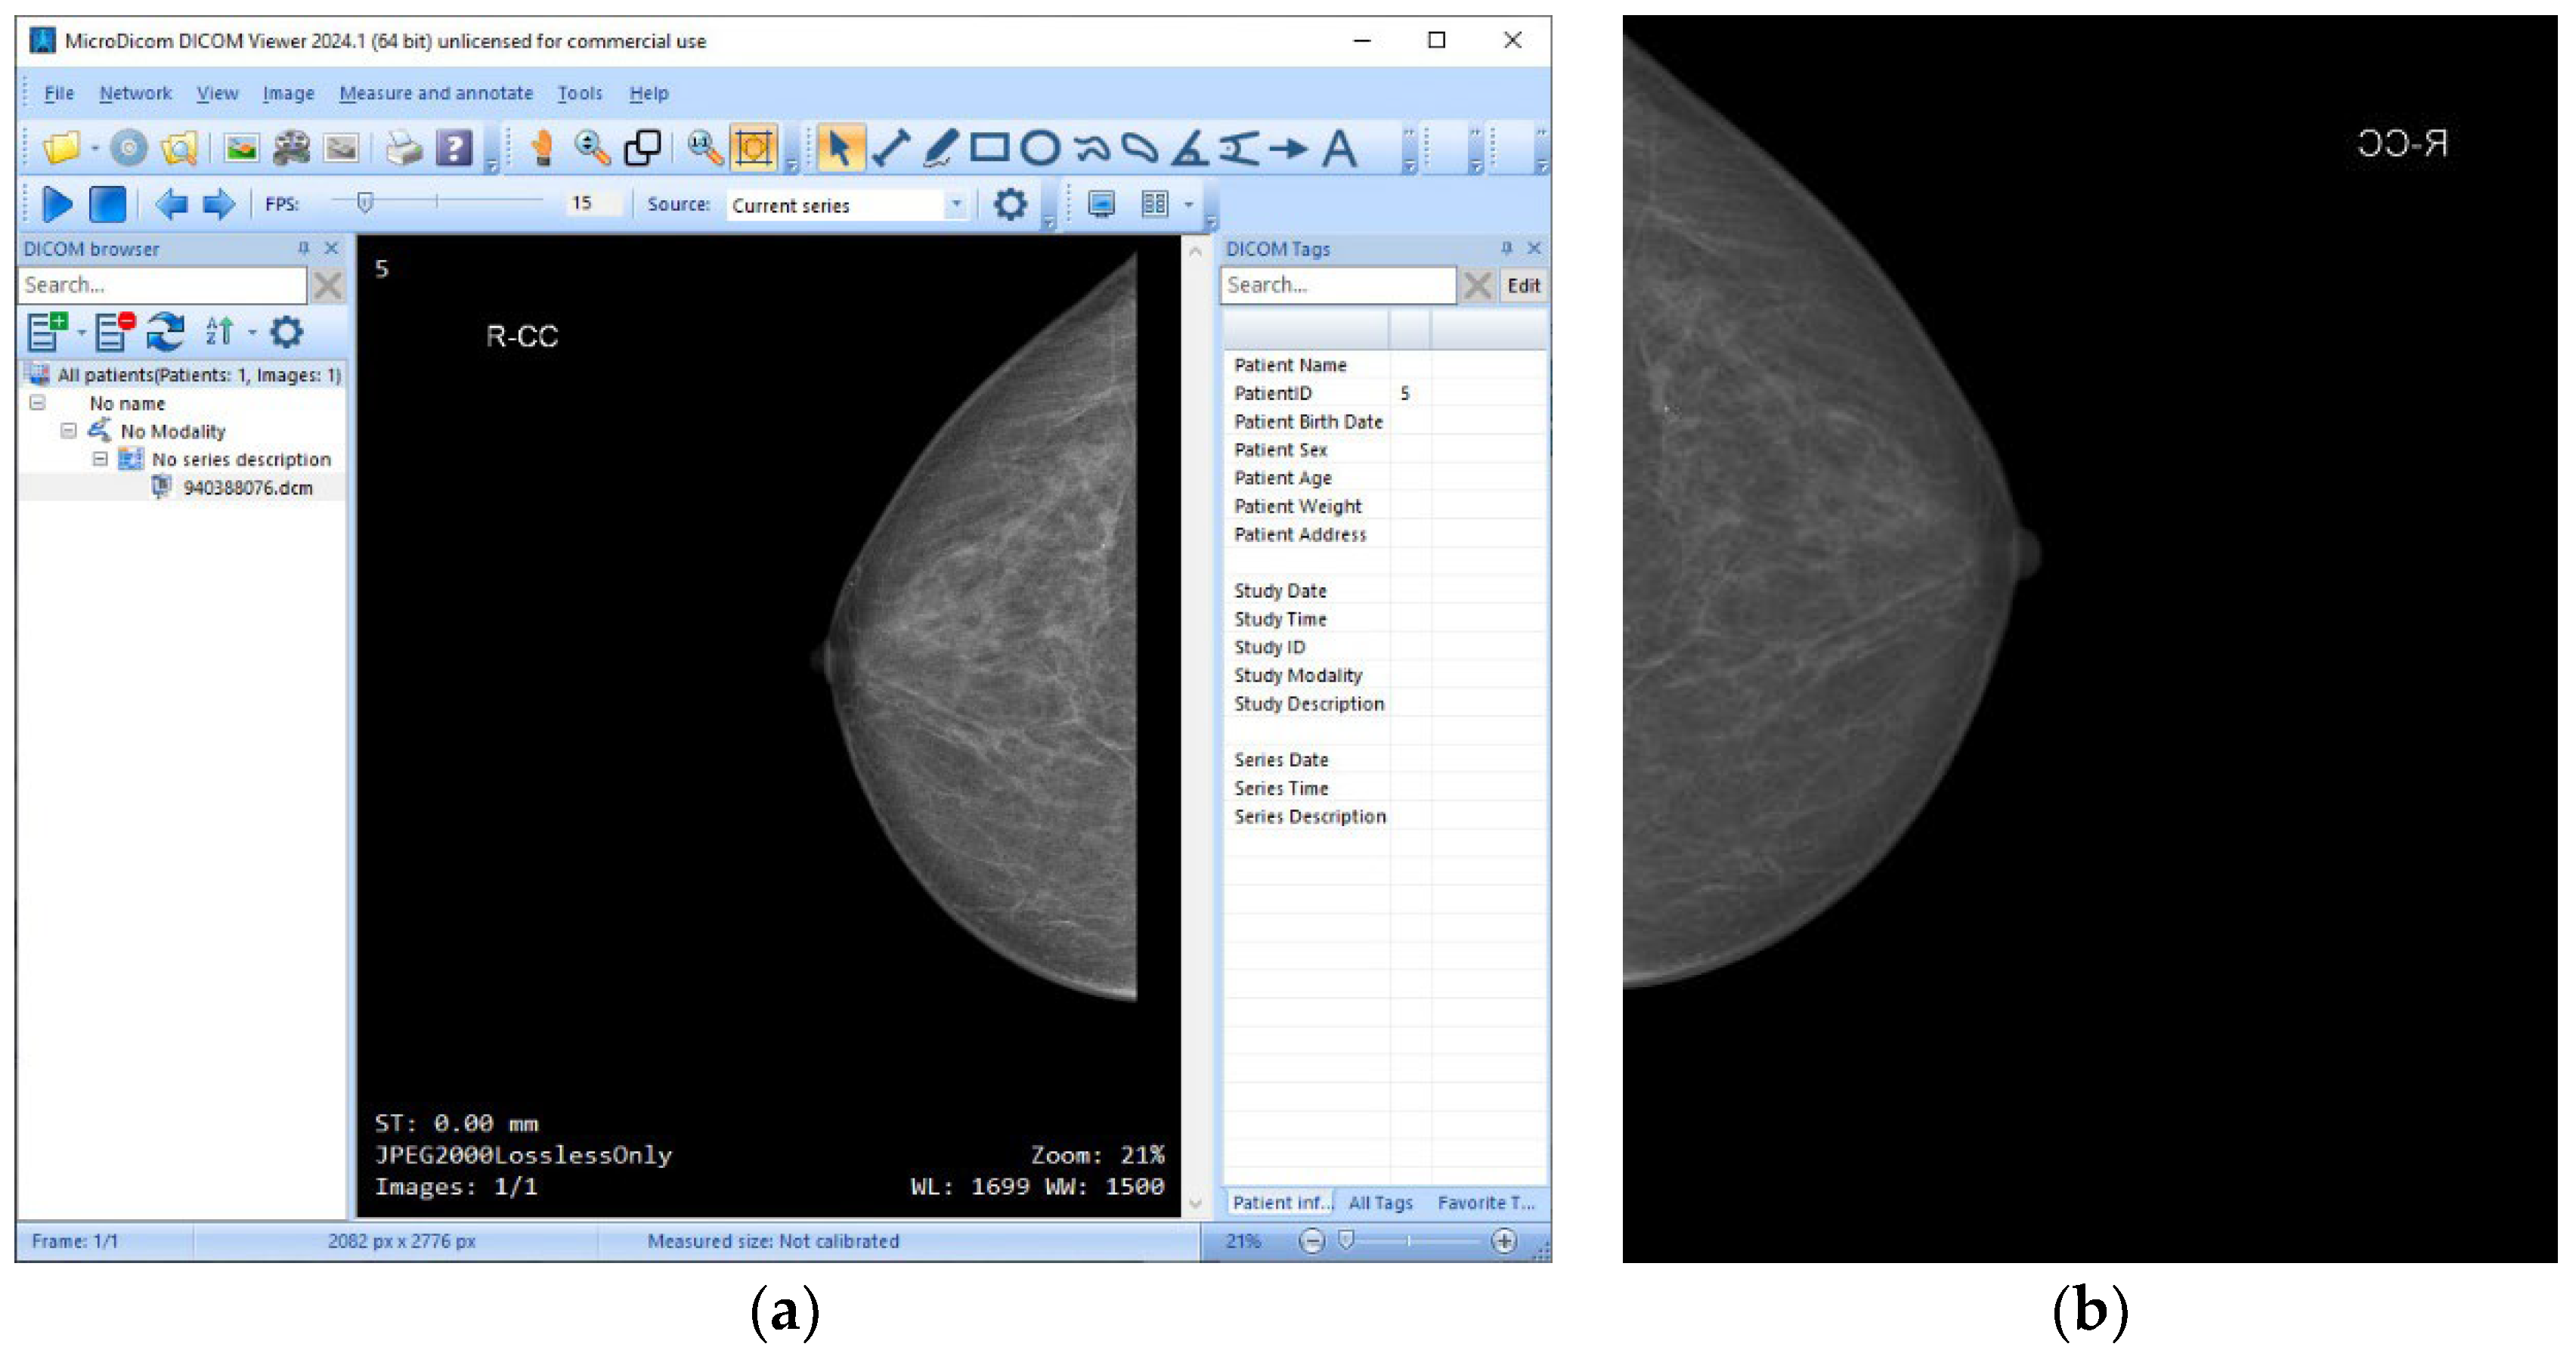The image size is (2576, 1350).
Task: Pick the text annotation A tool
Action: point(1339,148)
